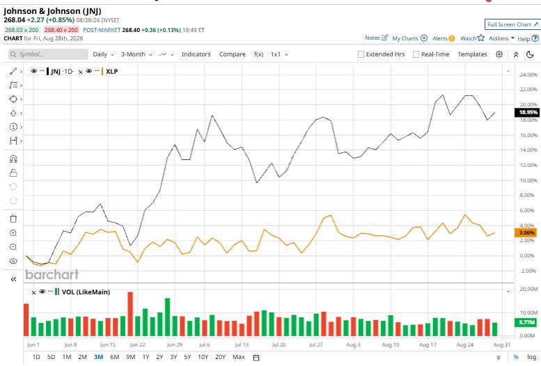Activate the magnet snap tool
The image size is (541, 366).
point(13,159)
